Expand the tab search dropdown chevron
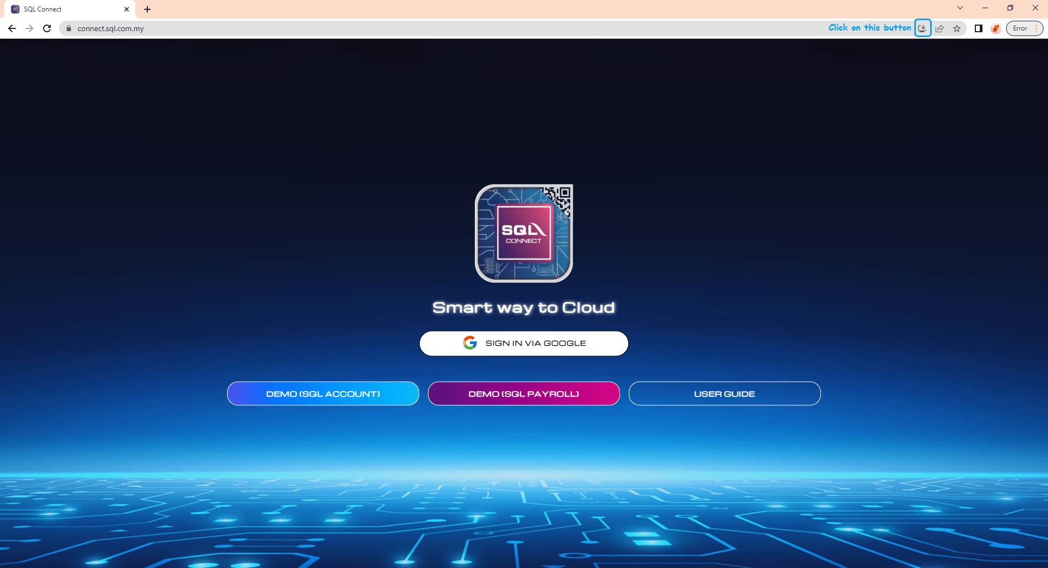This screenshot has height=568, width=1048. tap(960, 8)
